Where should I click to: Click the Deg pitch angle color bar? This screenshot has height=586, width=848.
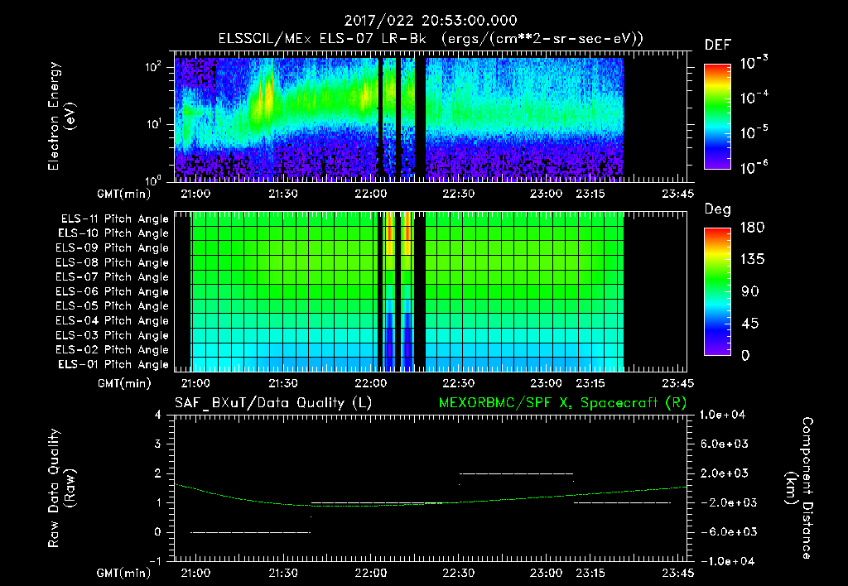tap(717, 291)
